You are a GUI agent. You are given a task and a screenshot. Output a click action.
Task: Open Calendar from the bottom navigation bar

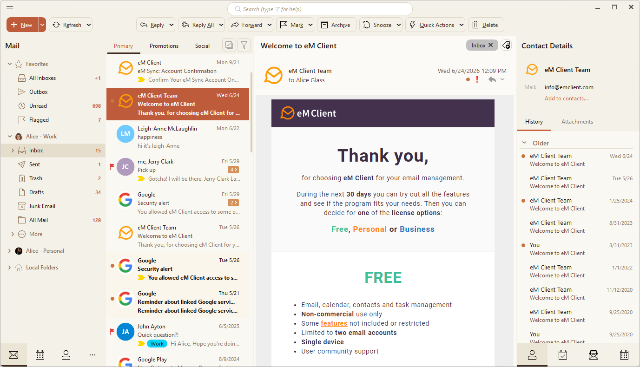coord(40,355)
